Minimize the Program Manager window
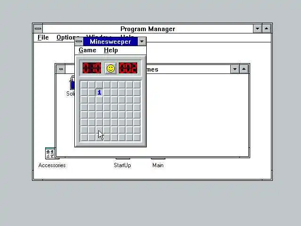This screenshot has width=301, height=226. pyautogui.click(x=257, y=29)
